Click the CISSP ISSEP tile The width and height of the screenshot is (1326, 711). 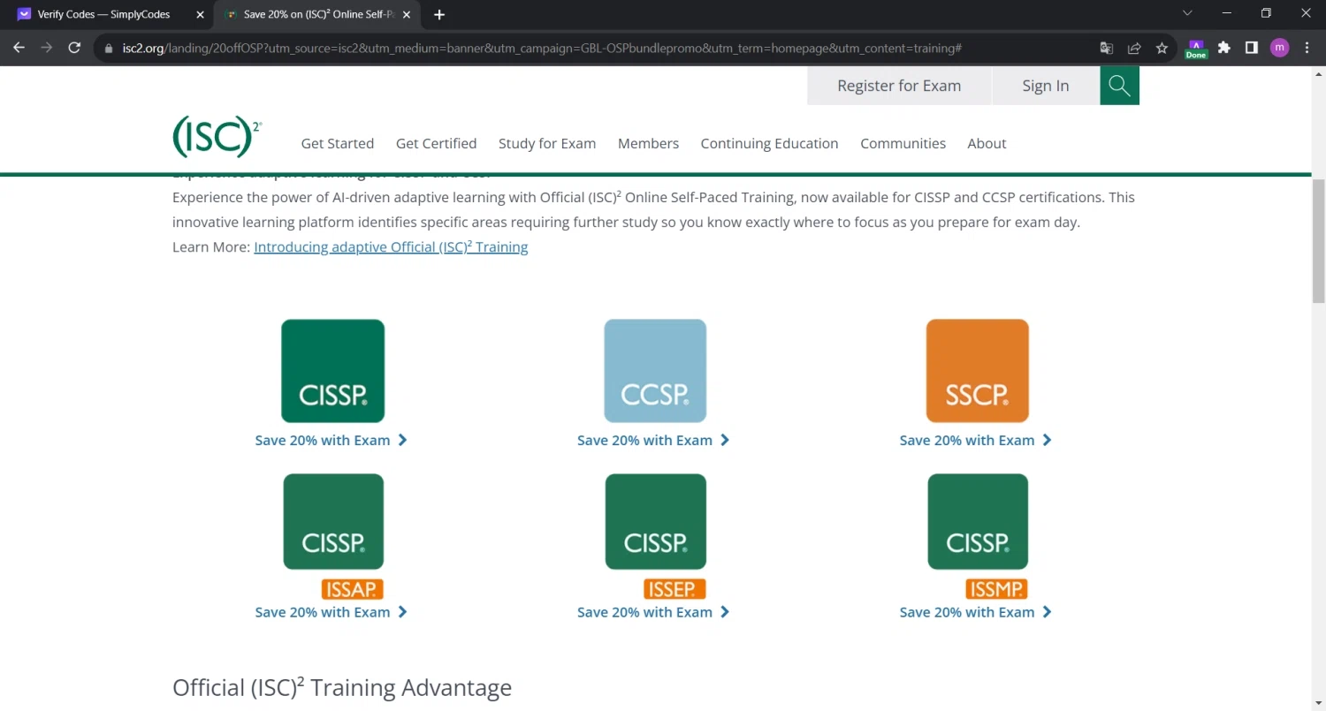(656, 536)
